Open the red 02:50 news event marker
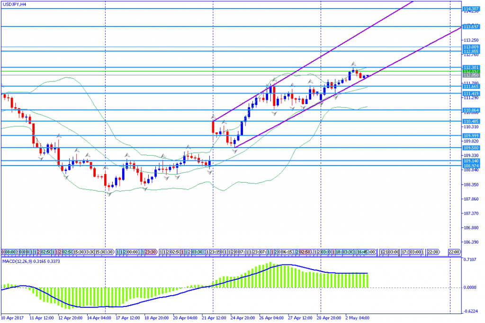Image resolution: width=485 pixels, height=323 pixels. [304, 252]
